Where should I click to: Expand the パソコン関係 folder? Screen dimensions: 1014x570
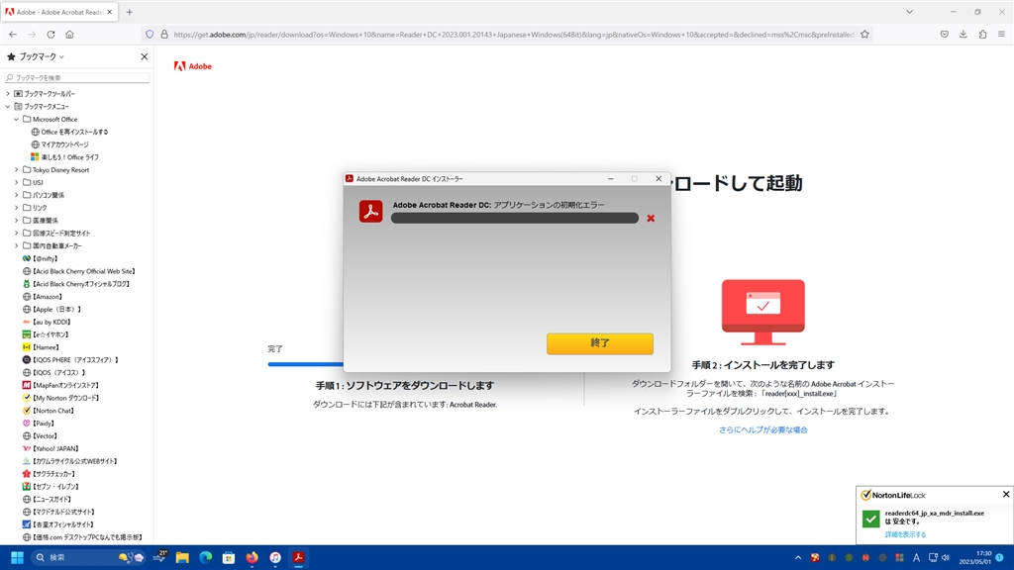pos(16,195)
